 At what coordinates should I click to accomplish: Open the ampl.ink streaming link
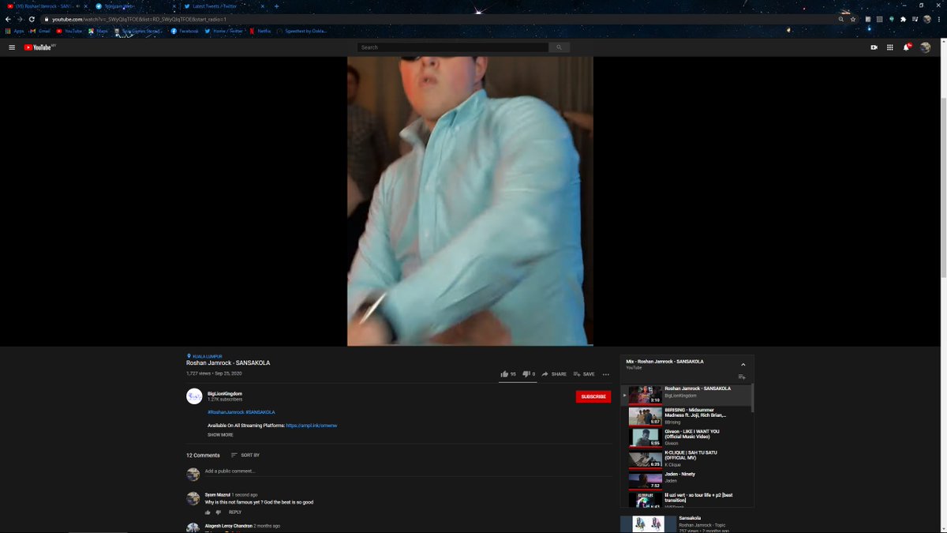[x=312, y=425]
